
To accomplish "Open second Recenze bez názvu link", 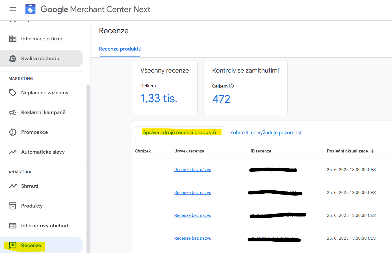I will point(193,193).
